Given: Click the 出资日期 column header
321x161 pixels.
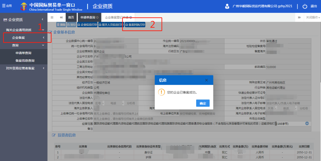Looking at the screenshot, I should [x=304, y=147].
